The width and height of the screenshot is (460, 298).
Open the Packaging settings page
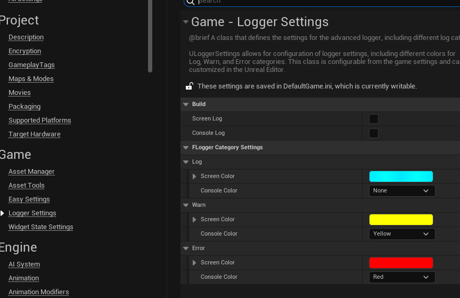(24, 107)
